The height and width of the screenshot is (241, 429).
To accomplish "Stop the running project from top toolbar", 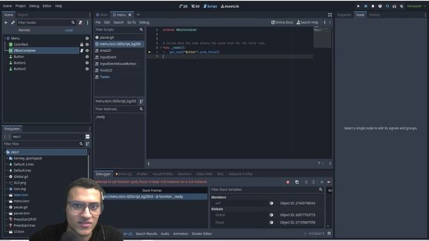I will tap(373, 6).
